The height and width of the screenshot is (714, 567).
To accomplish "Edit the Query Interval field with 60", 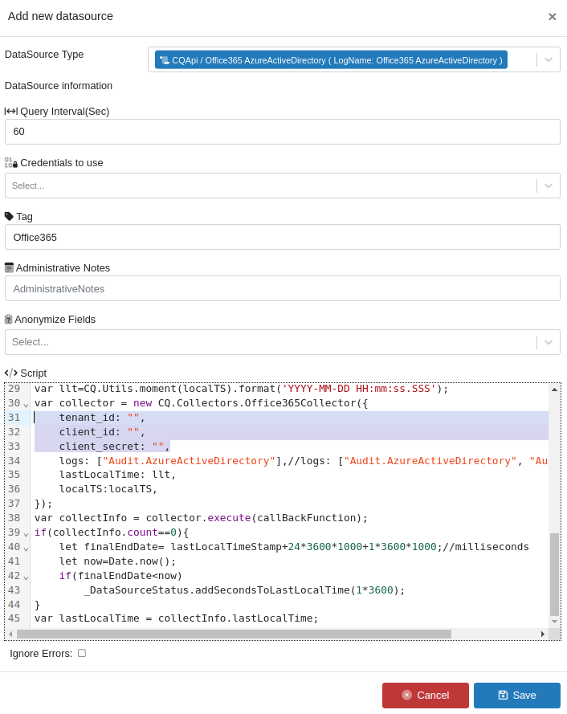I will click(283, 132).
